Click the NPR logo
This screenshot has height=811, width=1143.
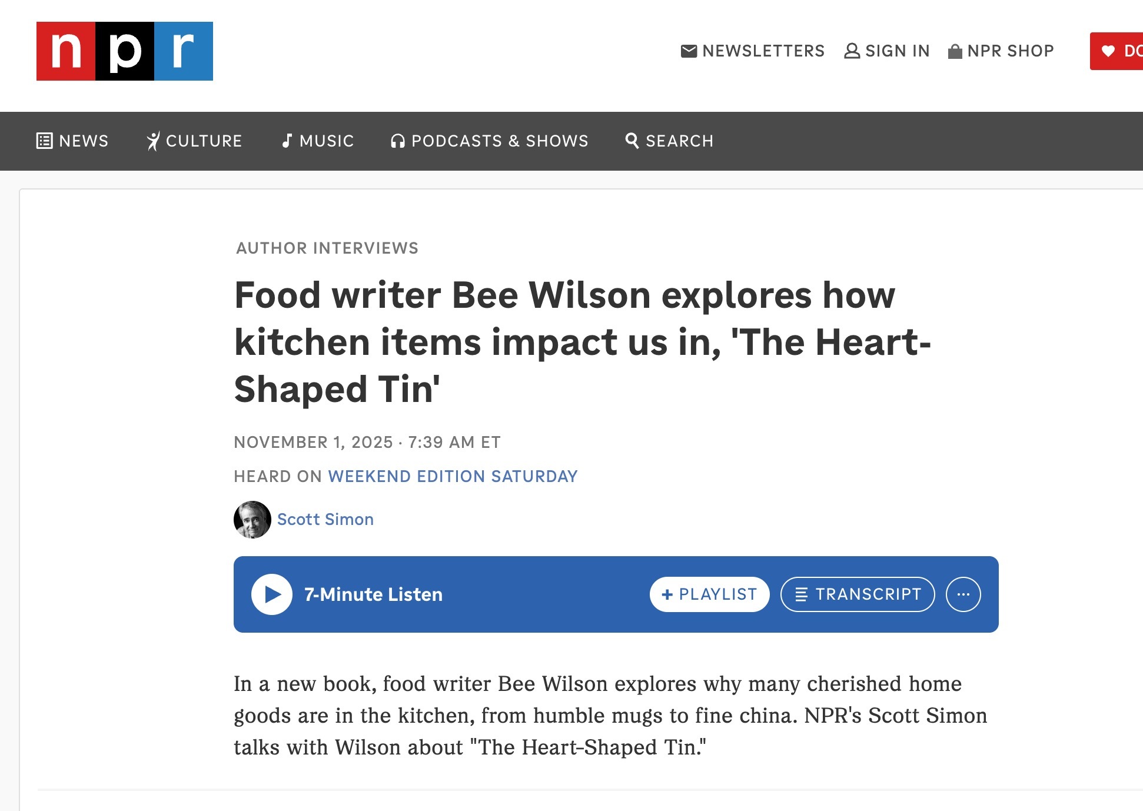pos(124,51)
